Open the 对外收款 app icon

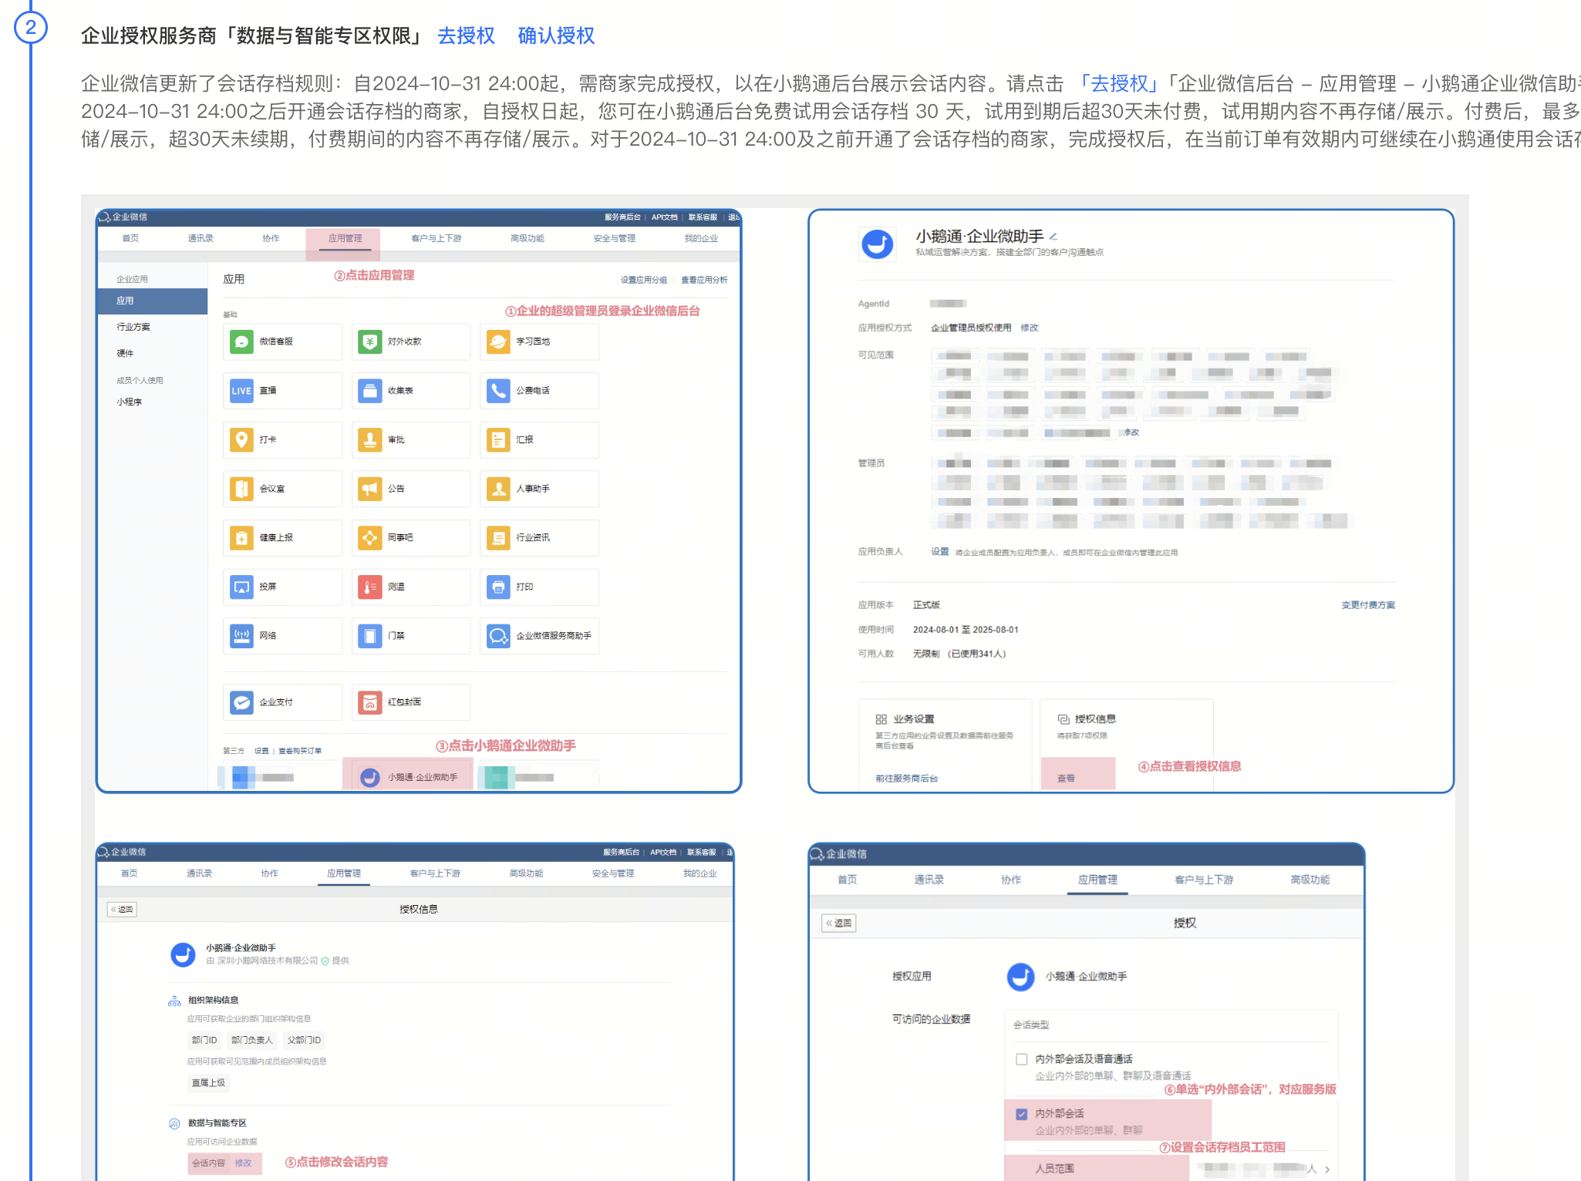370,342
